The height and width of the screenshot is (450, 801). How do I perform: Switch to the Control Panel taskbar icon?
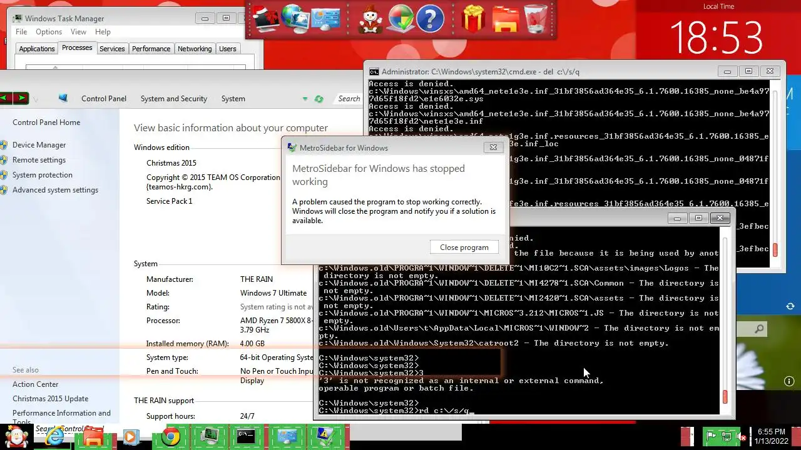pos(287,436)
